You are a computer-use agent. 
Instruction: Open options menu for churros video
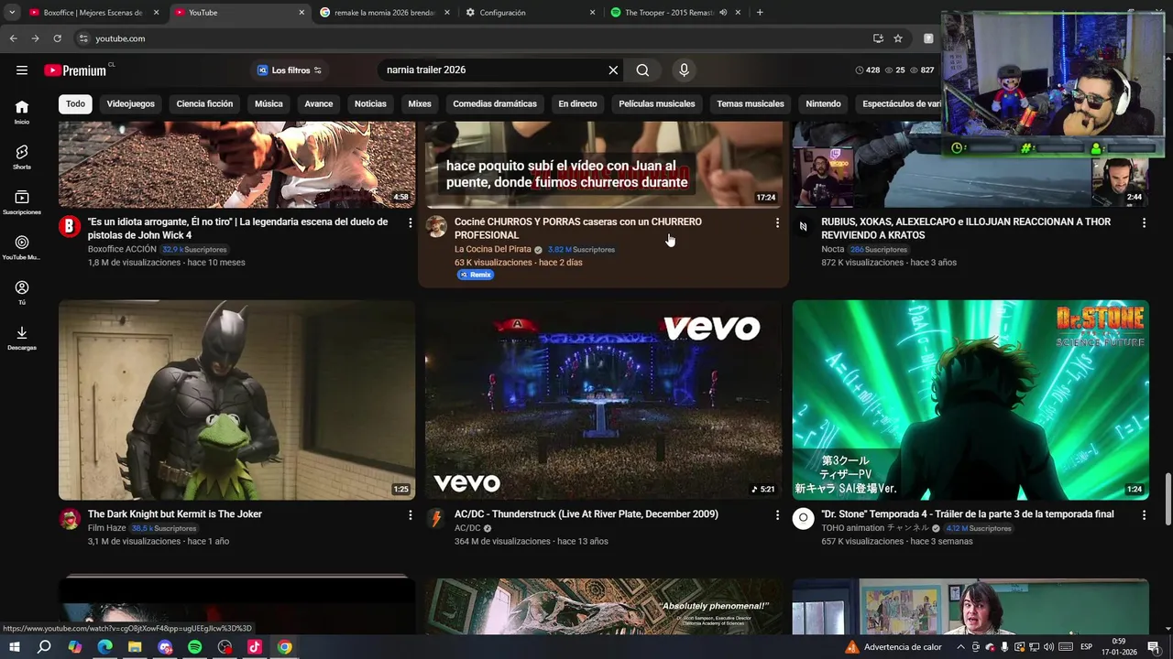777,223
